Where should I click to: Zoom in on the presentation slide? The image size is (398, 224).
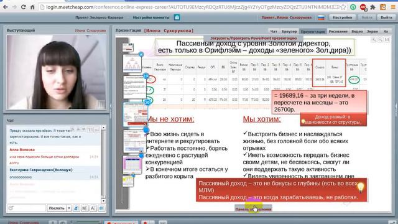(374, 40)
